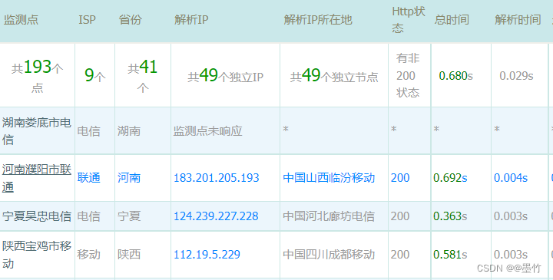Select 移动 ISP in 陕西宝鸡 row
Screen dimensions: 553x280
tap(88, 255)
